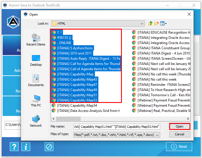Close the Open dialog with X

click(x=189, y=14)
